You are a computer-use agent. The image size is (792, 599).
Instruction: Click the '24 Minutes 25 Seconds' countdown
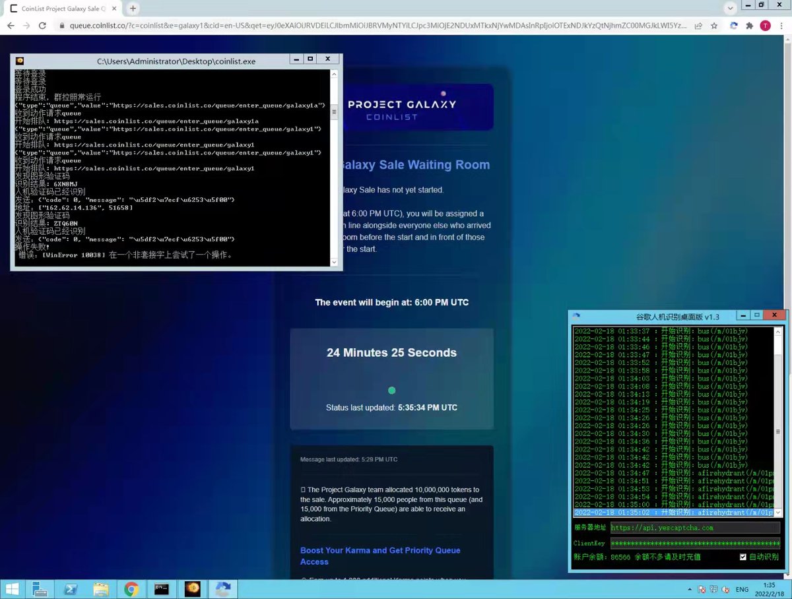[391, 353]
